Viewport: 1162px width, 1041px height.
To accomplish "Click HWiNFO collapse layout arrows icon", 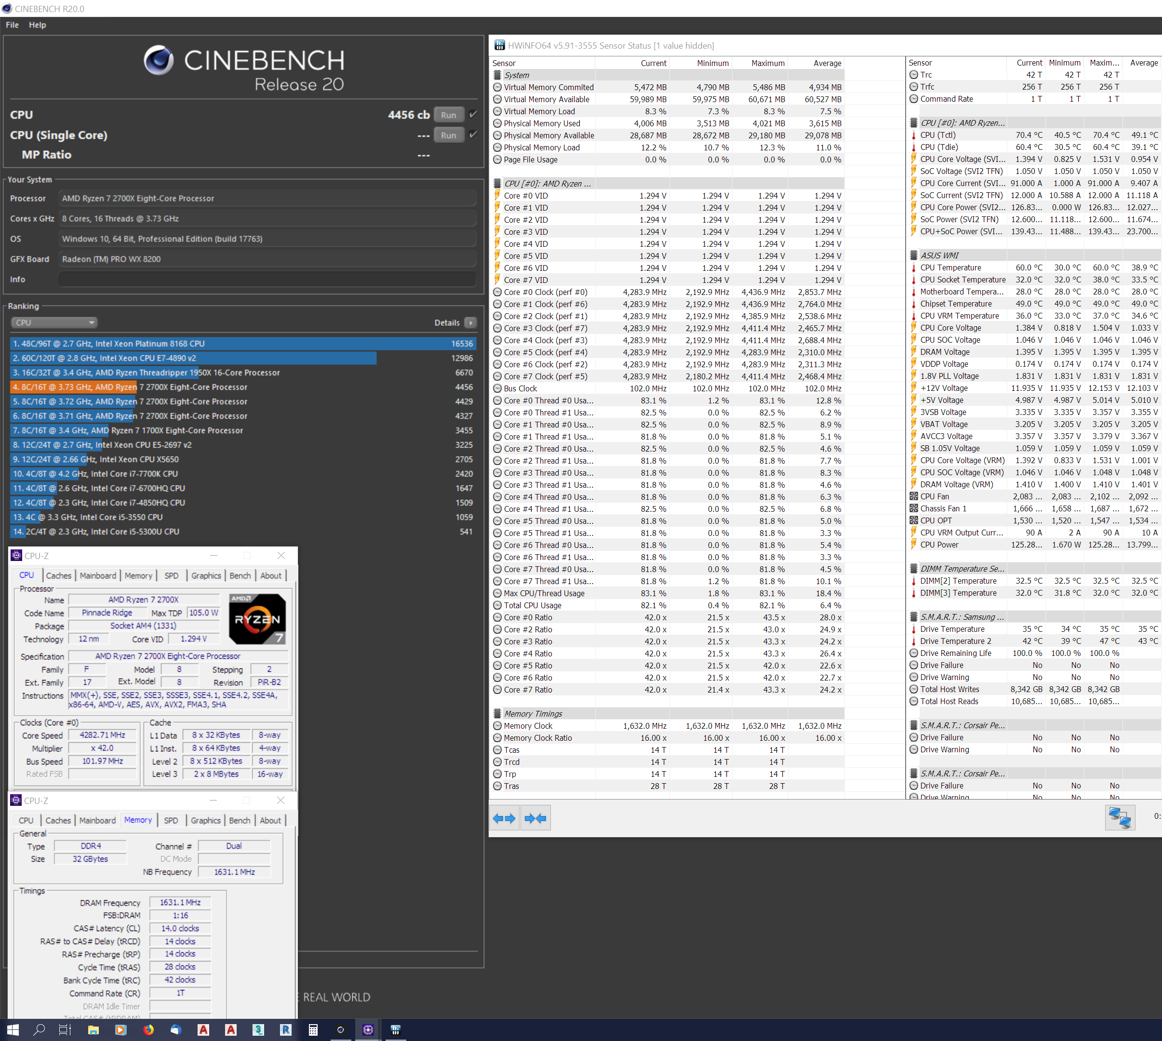I will 535,818.
